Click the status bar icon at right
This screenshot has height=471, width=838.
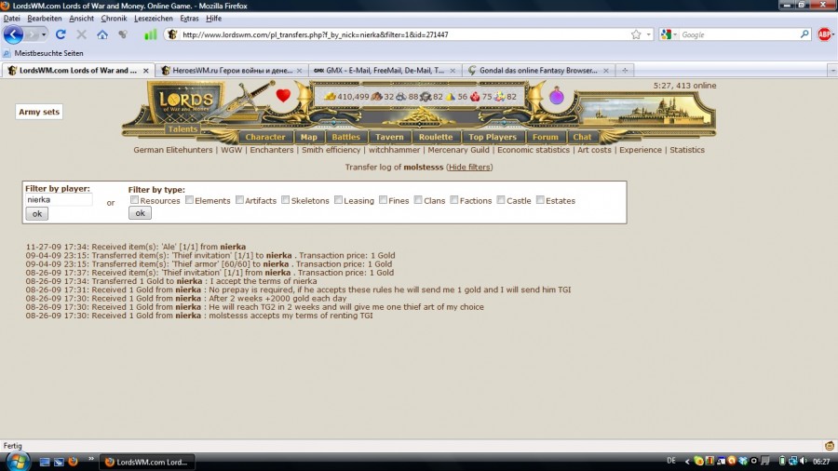pos(829,445)
